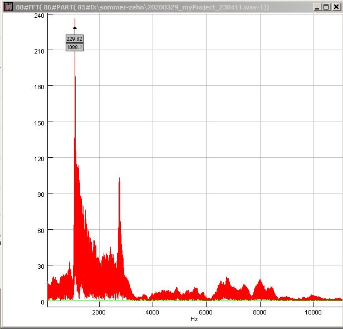Click the y-axis label 30
343x329 pixels.
point(41,267)
